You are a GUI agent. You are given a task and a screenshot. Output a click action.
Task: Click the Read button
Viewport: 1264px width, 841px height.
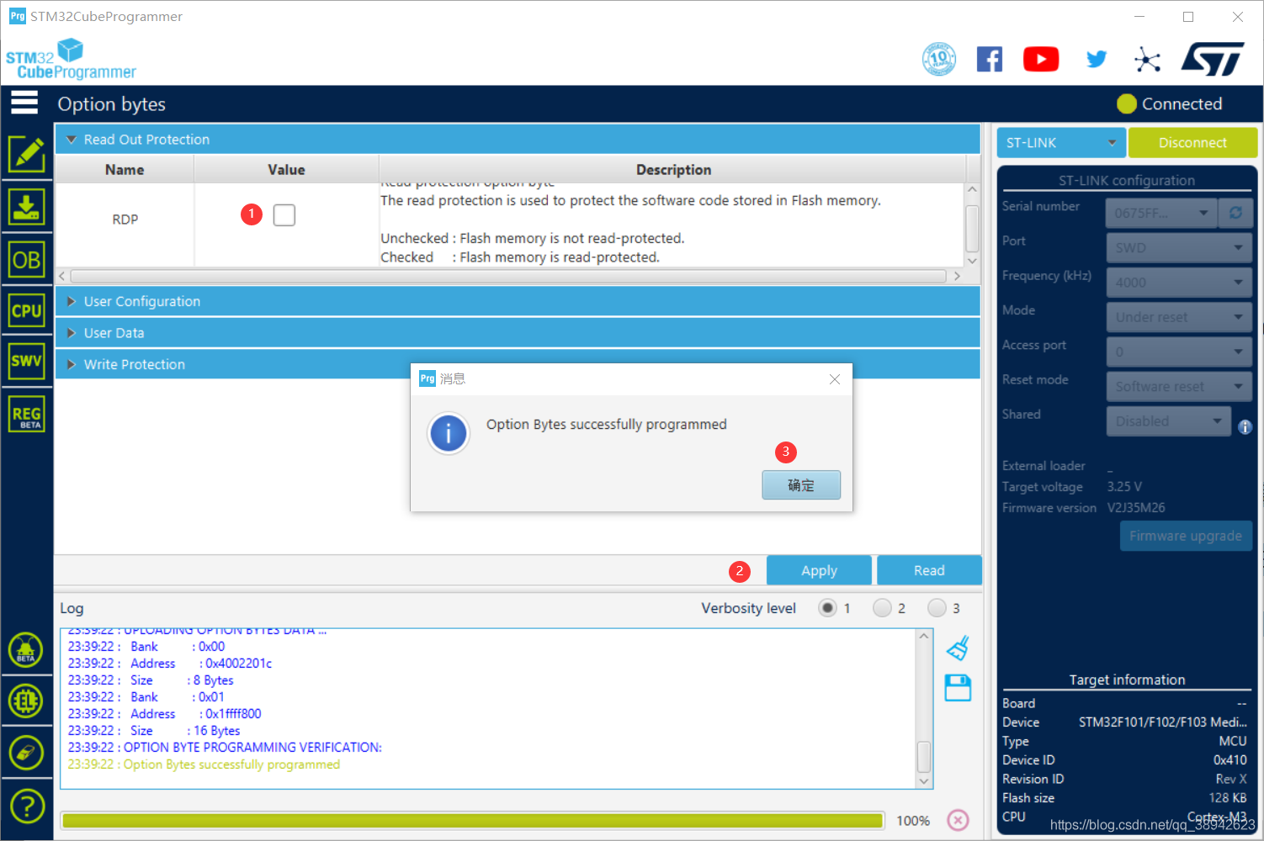pyautogui.click(x=929, y=570)
